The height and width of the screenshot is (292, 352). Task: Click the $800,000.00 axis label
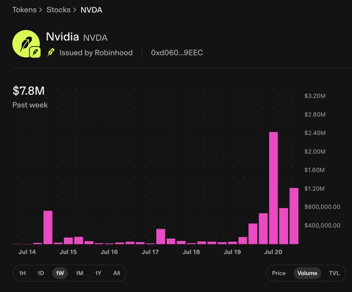(322, 207)
